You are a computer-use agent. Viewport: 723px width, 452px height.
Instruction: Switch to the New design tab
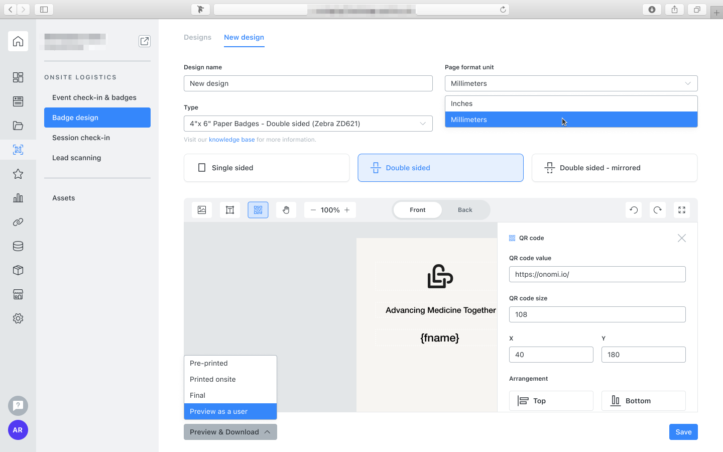click(x=244, y=37)
